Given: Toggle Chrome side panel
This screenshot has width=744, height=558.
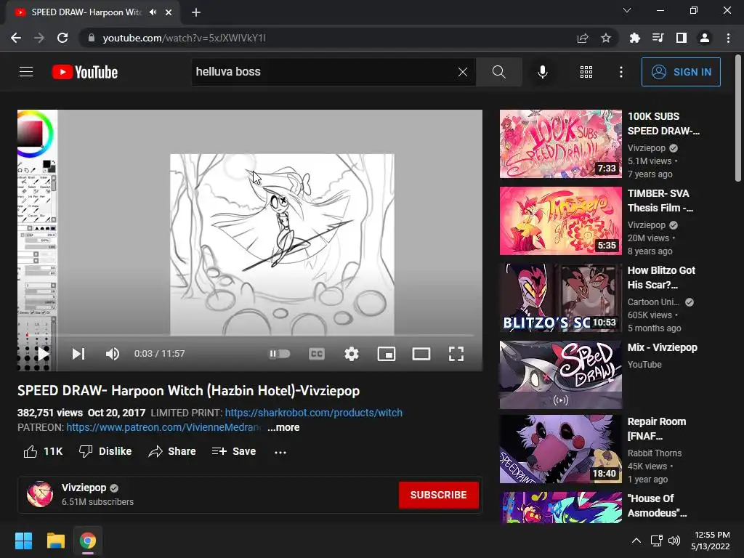Looking at the screenshot, I should [x=682, y=38].
